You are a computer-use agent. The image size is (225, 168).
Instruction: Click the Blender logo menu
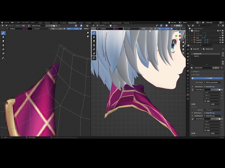[x=2, y=22]
